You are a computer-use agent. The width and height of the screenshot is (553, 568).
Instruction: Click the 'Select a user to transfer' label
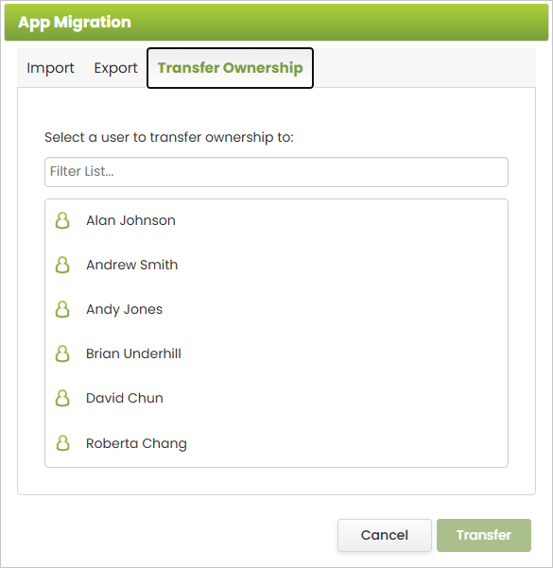pyautogui.click(x=169, y=137)
